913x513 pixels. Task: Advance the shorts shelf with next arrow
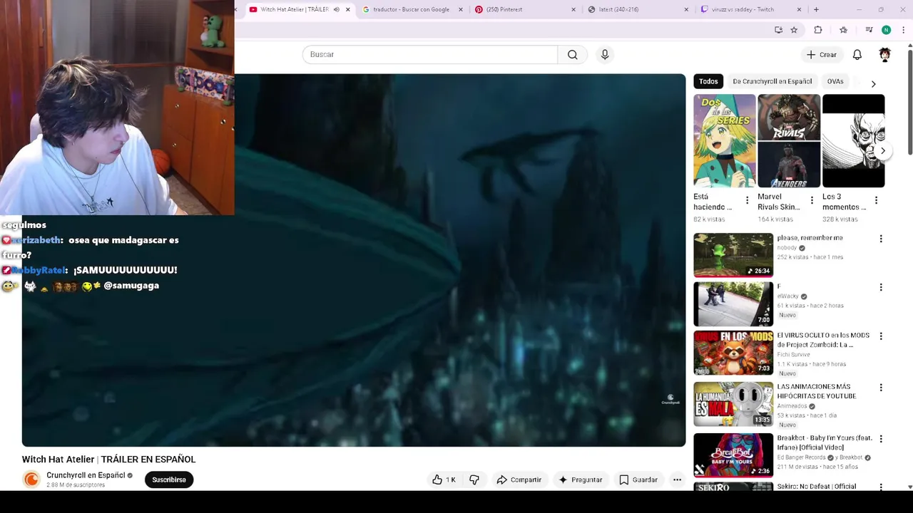point(883,151)
